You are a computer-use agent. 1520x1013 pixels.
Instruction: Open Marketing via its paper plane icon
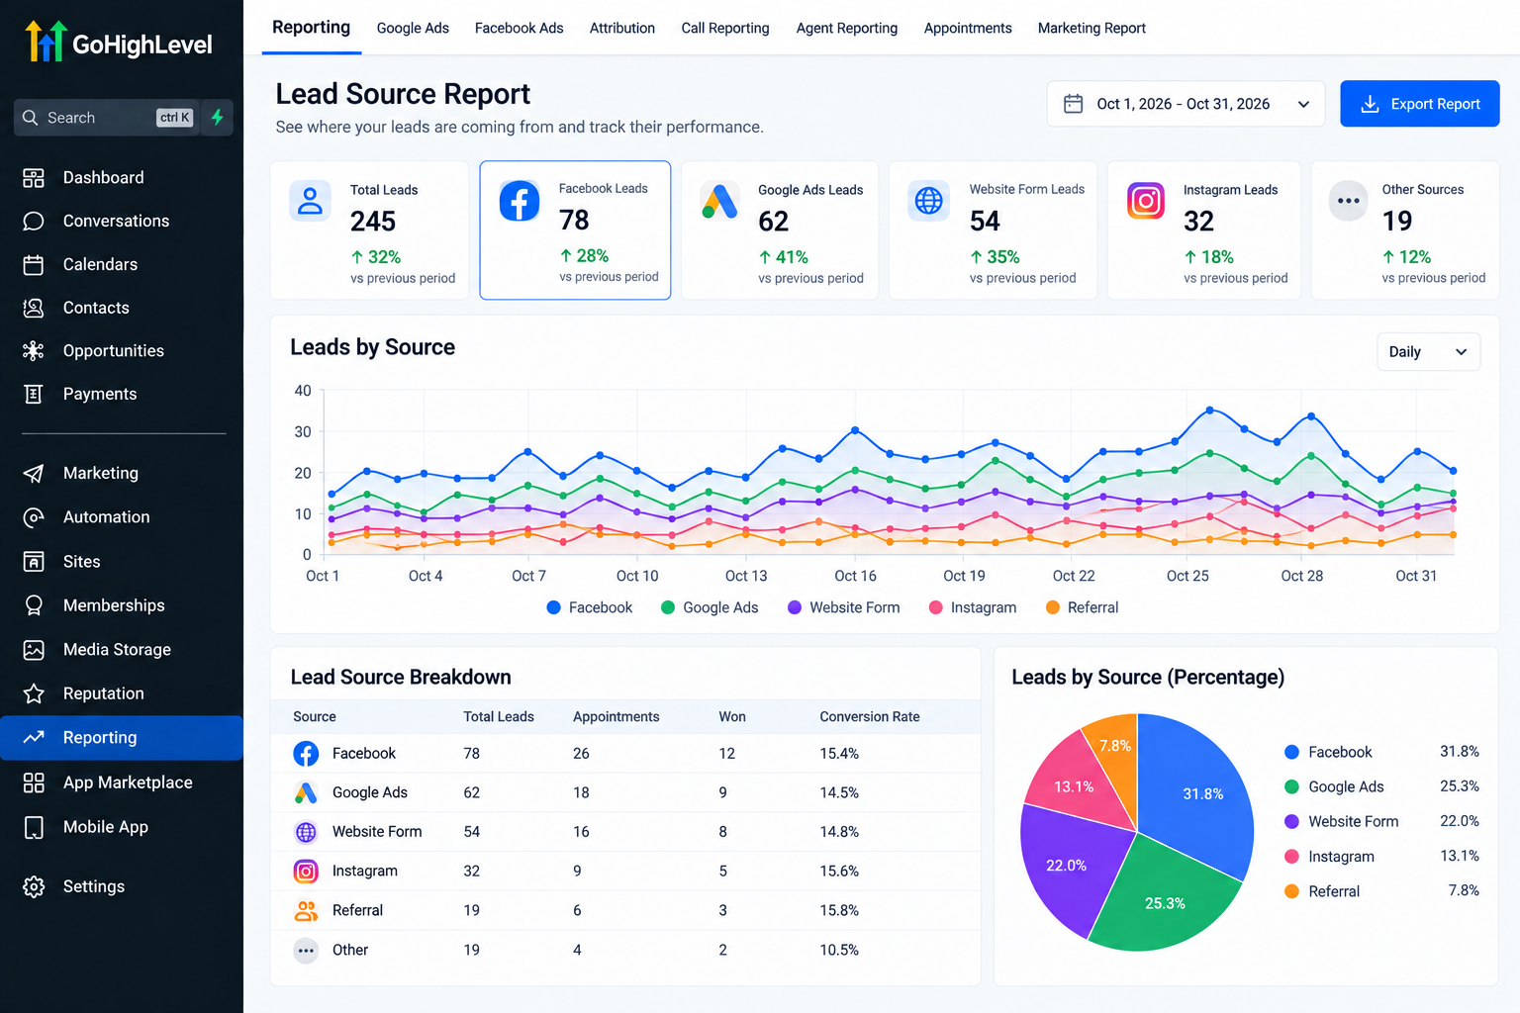coord(34,474)
